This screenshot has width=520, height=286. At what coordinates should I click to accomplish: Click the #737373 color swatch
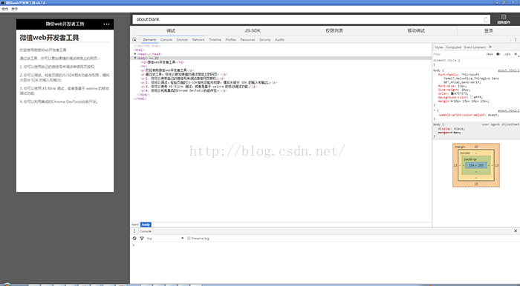(452, 93)
